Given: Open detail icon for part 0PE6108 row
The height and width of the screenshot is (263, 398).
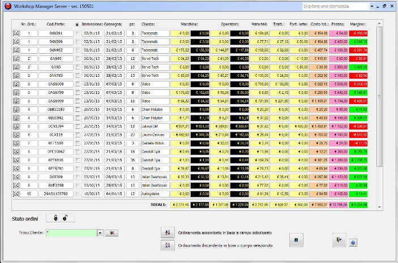Looking at the screenshot, I should point(16,160).
